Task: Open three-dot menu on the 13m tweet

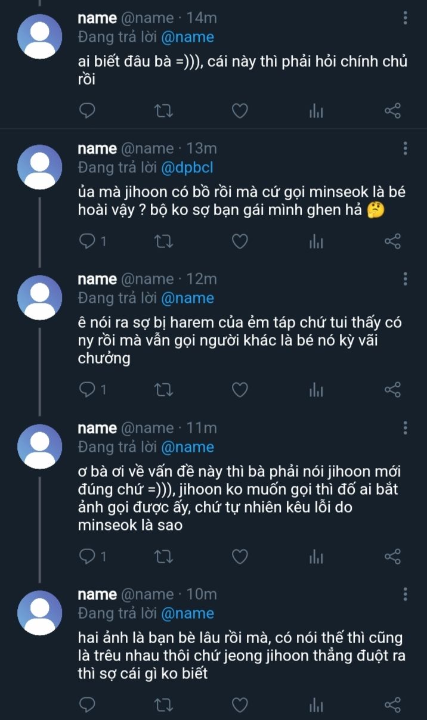Action: tap(406, 148)
